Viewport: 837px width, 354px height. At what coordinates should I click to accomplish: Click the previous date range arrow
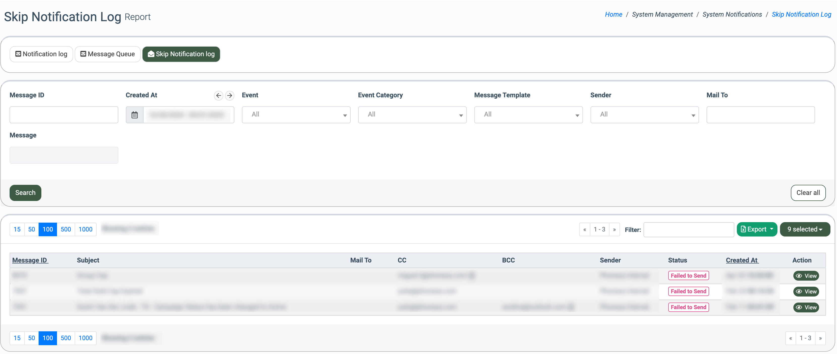click(x=218, y=95)
